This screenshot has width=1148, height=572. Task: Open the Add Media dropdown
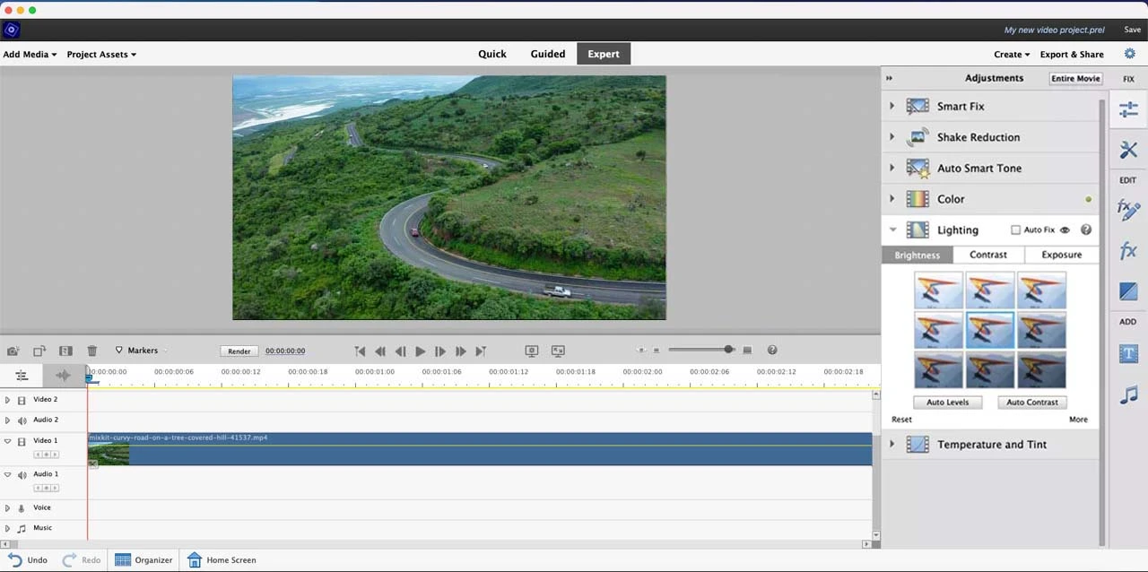coord(30,54)
